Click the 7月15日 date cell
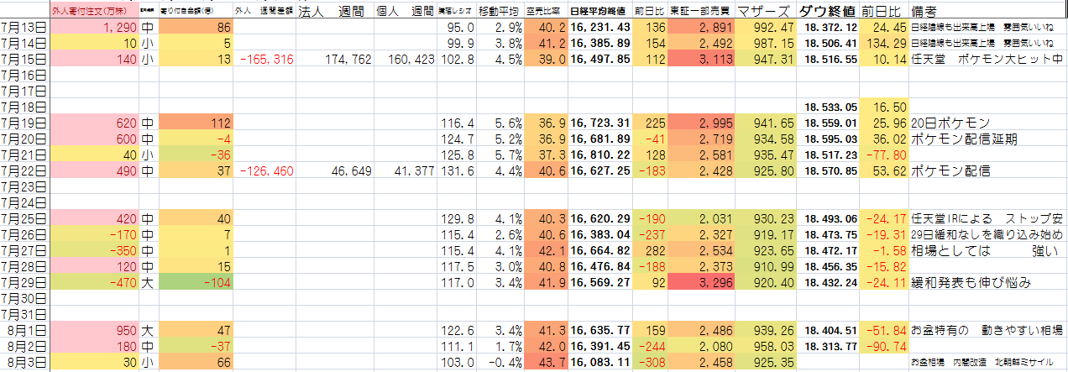This screenshot has height=372, width=1068. 24,59
